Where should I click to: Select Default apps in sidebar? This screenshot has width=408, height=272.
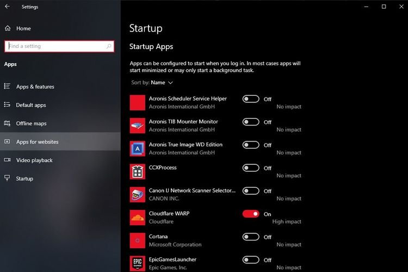point(31,105)
